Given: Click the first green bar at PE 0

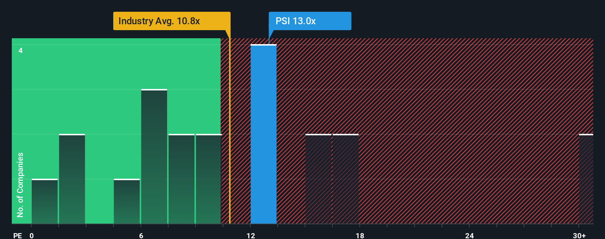Looking at the screenshot, I should 45,201.
